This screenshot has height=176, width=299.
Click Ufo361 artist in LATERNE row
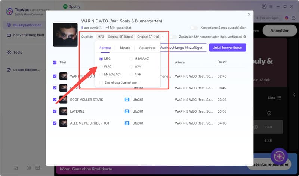pyautogui.click(x=138, y=111)
